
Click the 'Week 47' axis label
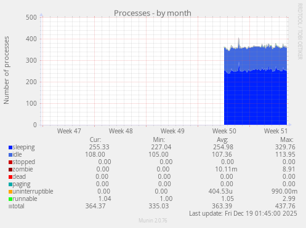[x=69, y=131]
